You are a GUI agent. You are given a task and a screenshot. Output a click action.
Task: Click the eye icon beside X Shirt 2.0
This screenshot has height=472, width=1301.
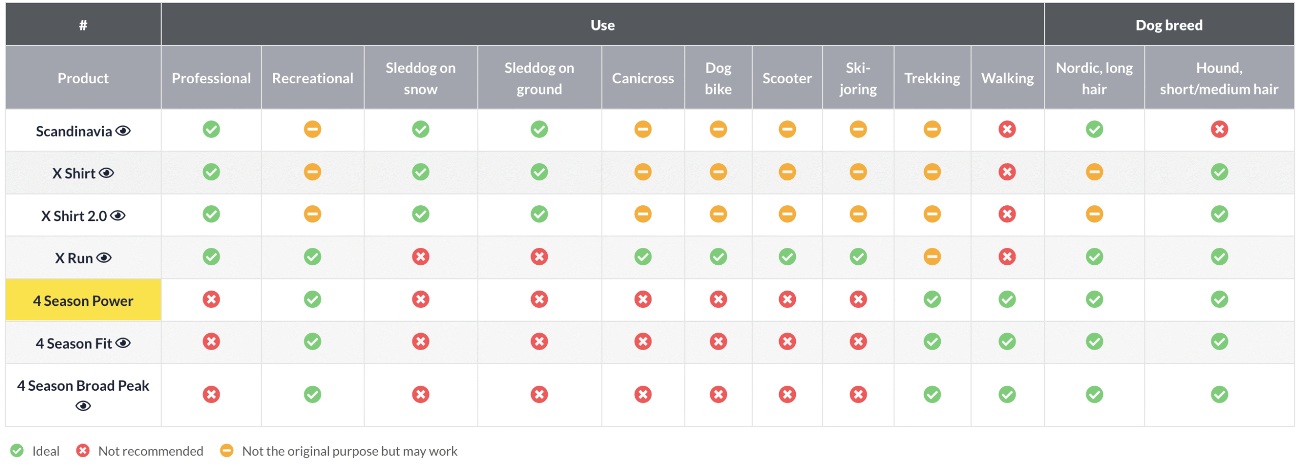point(118,216)
